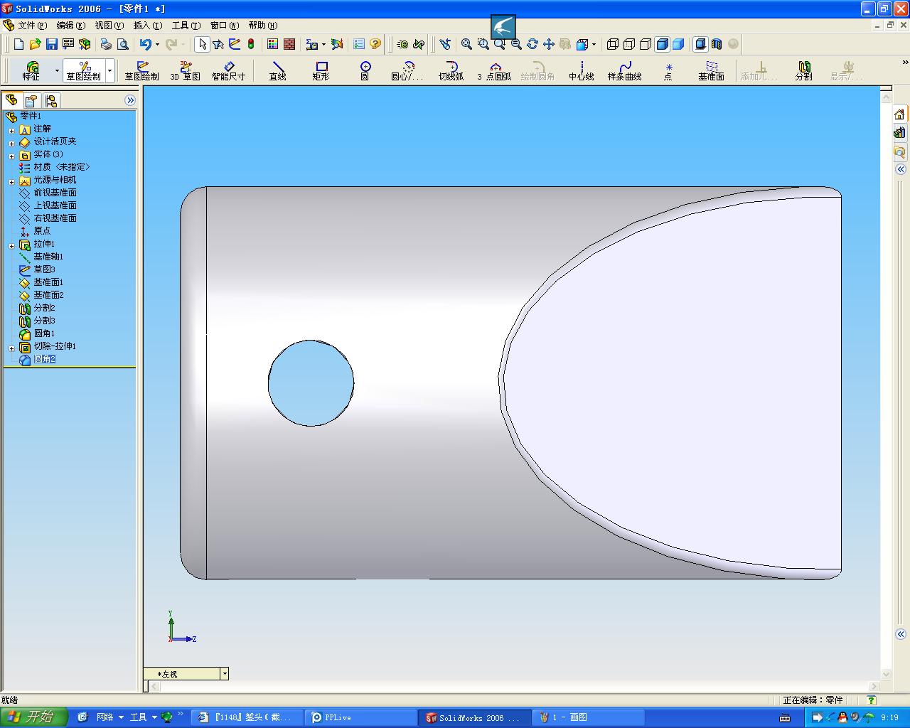Open the 视图 menu

(x=109, y=26)
